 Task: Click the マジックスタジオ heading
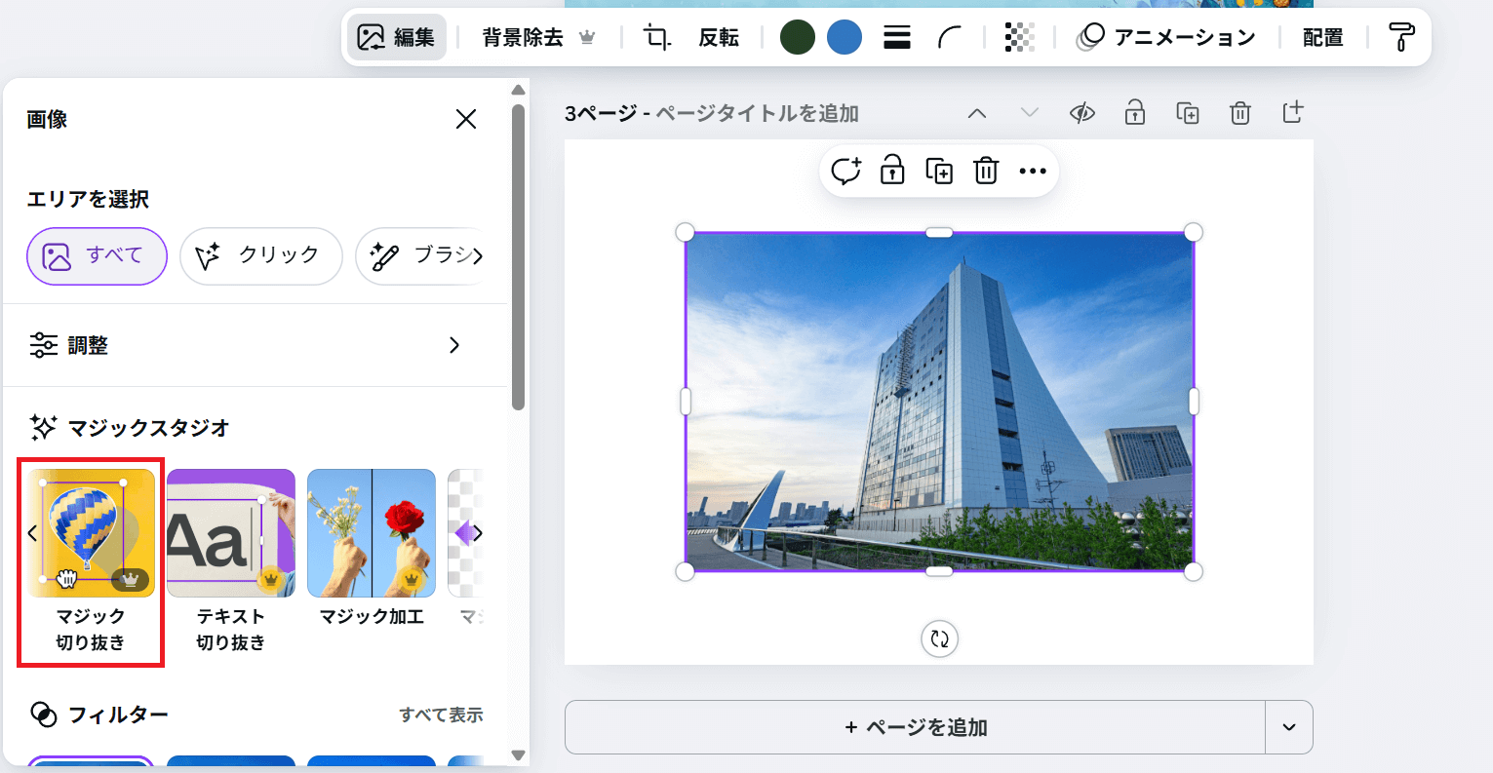click(x=148, y=427)
